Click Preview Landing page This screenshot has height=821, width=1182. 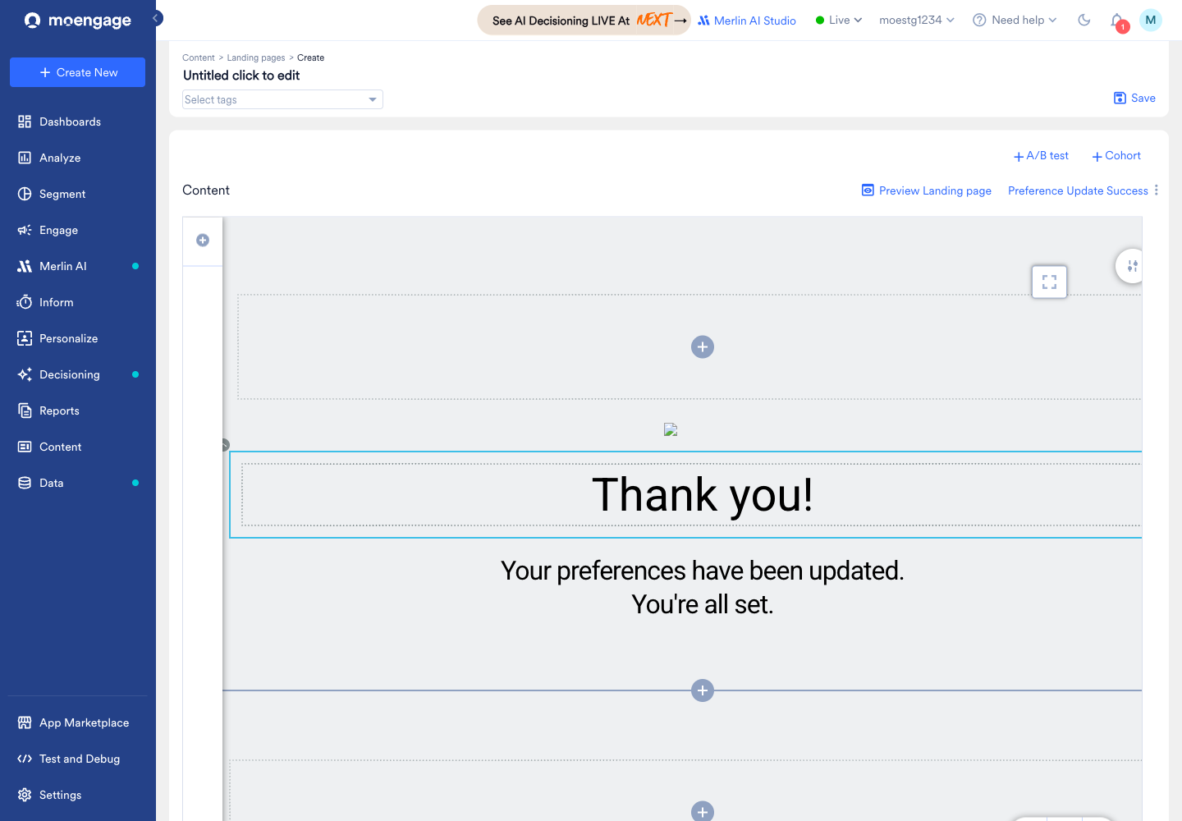[927, 190]
